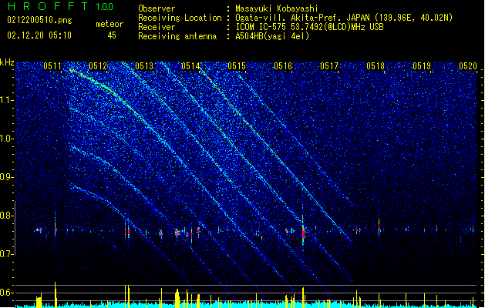The height and width of the screenshot is (308, 485).
Task: Click the version number 1.00
Action: coord(105,7)
